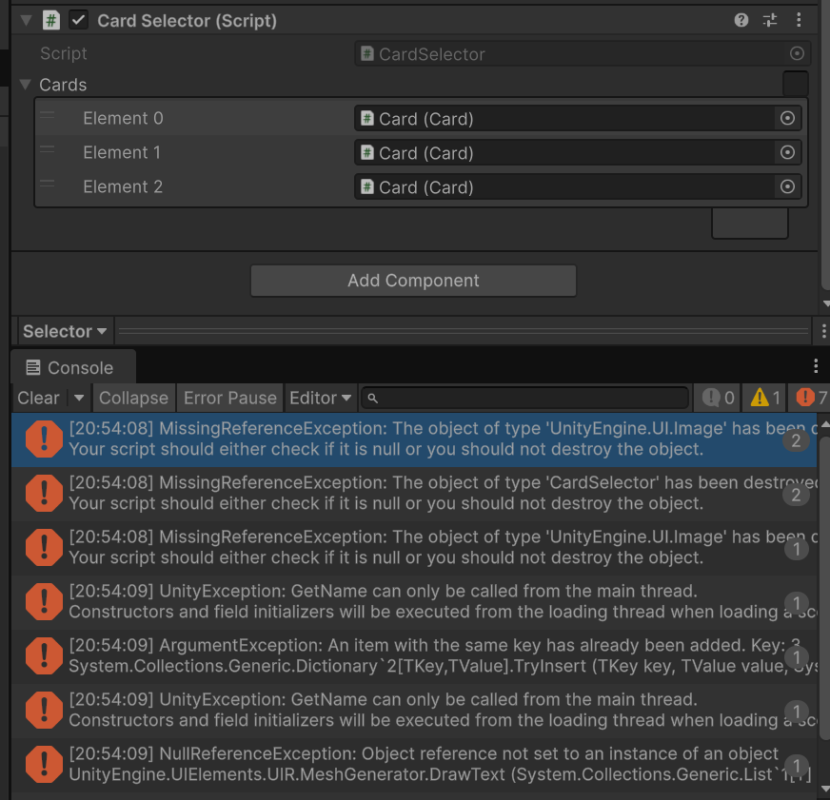Toggle info messages filter in Console

click(720, 398)
